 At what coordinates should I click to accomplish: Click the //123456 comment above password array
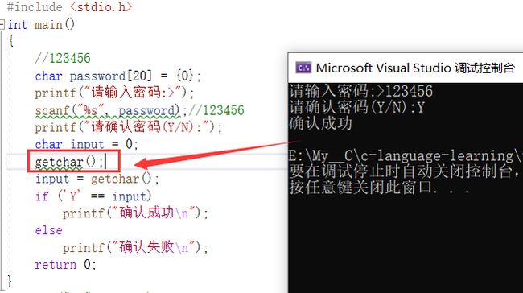[x=63, y=59]
